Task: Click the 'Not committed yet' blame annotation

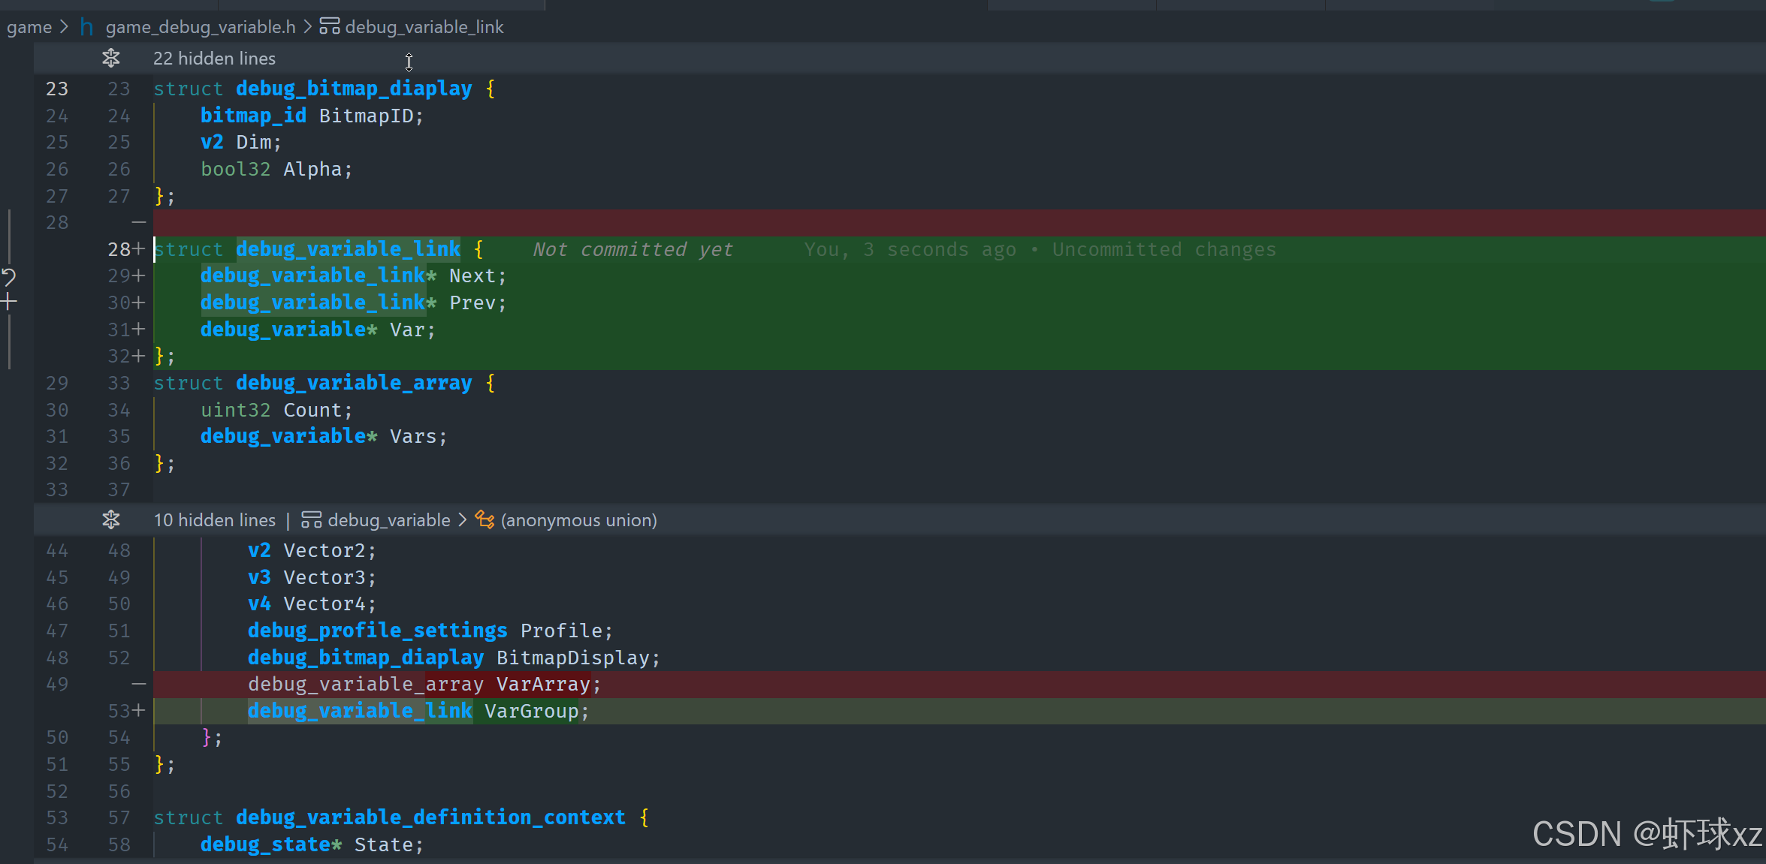Action: pyautogui.click(x=632, y=249)
